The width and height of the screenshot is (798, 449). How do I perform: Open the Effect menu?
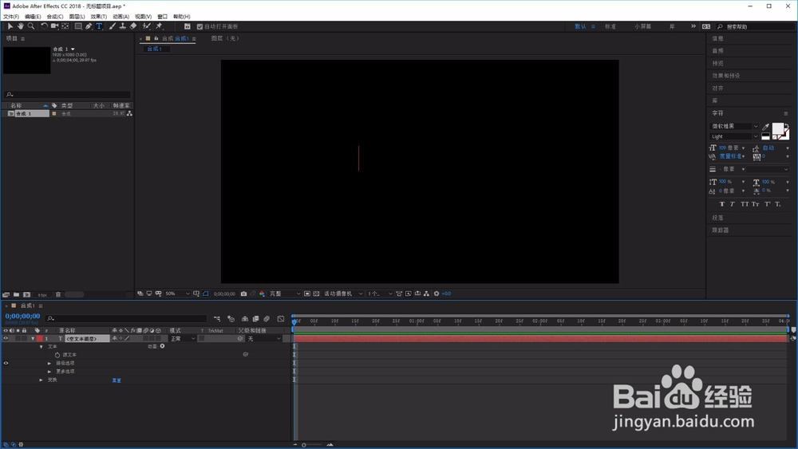(99, 16)
